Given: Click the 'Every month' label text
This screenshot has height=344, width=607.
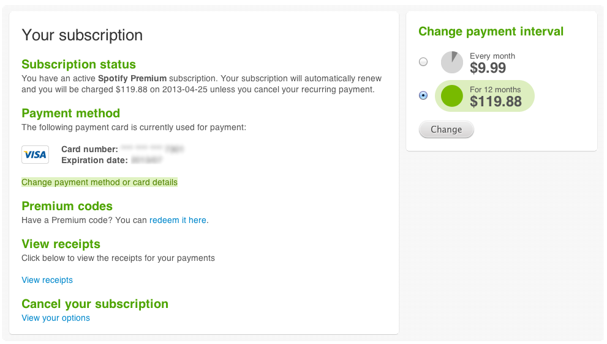Looking at the screenshot, I should coord(492,56).
